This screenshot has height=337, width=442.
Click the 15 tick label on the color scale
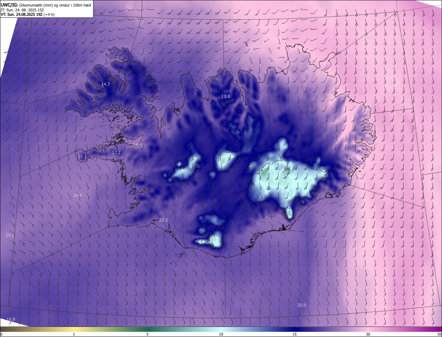click(x=295, y=334)
